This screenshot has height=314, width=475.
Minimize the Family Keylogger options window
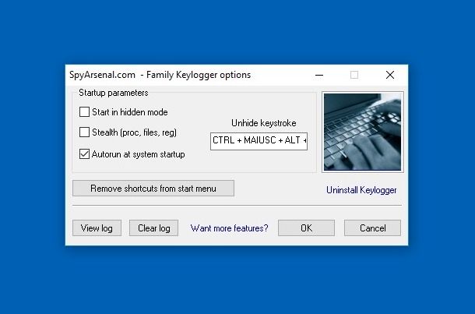pyautogui.click(x=319, y=75)
